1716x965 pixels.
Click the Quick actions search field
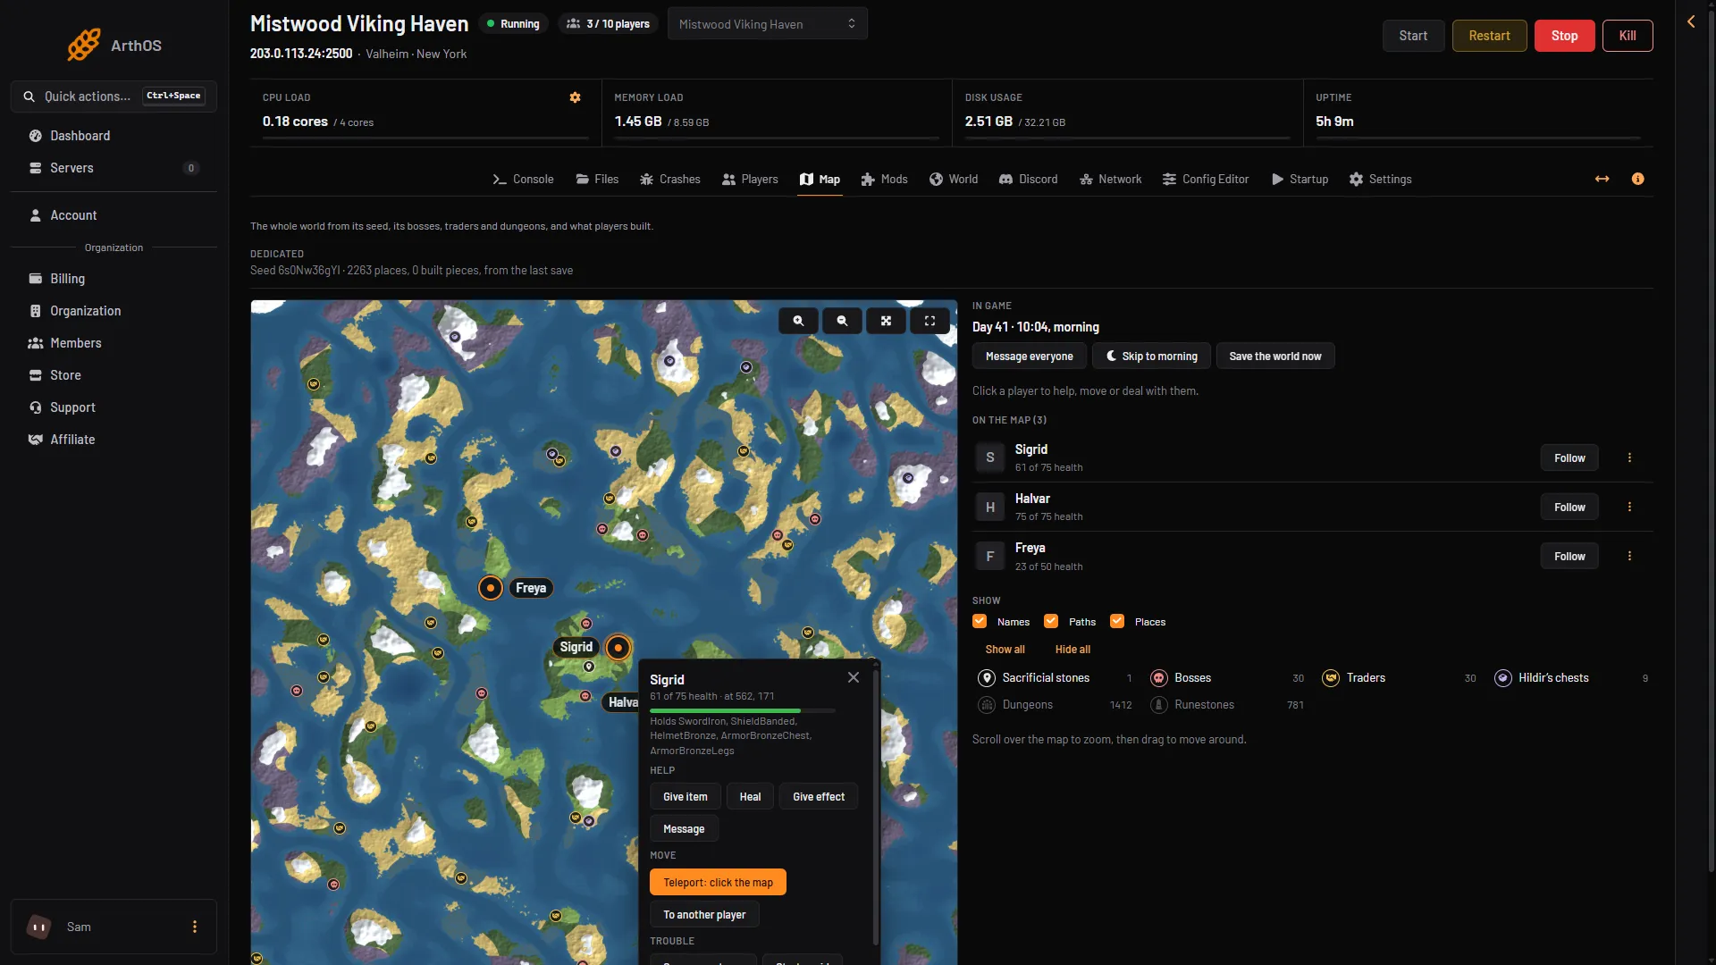pyautogui.click(x=114, y=96)
